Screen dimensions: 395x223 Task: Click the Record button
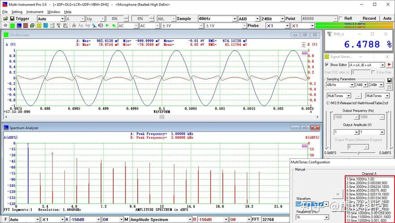(x=370, y=18)
